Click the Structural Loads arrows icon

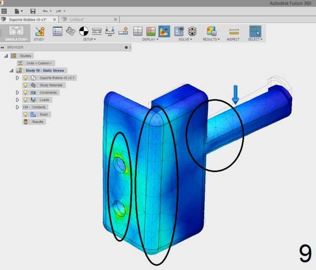click(x=110, y=31)
